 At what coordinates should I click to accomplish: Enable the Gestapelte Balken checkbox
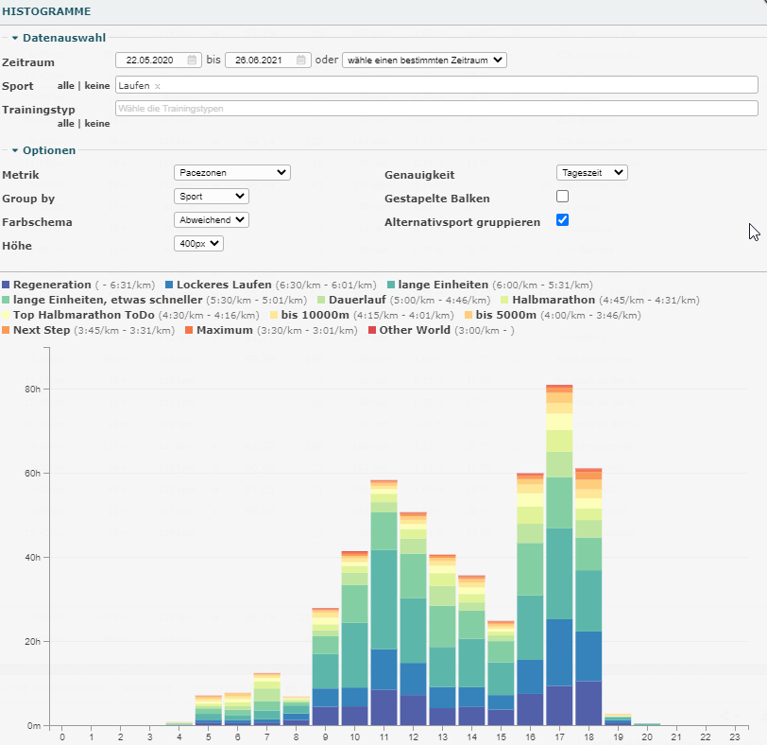pyautogui.click(x=563, y=197)
